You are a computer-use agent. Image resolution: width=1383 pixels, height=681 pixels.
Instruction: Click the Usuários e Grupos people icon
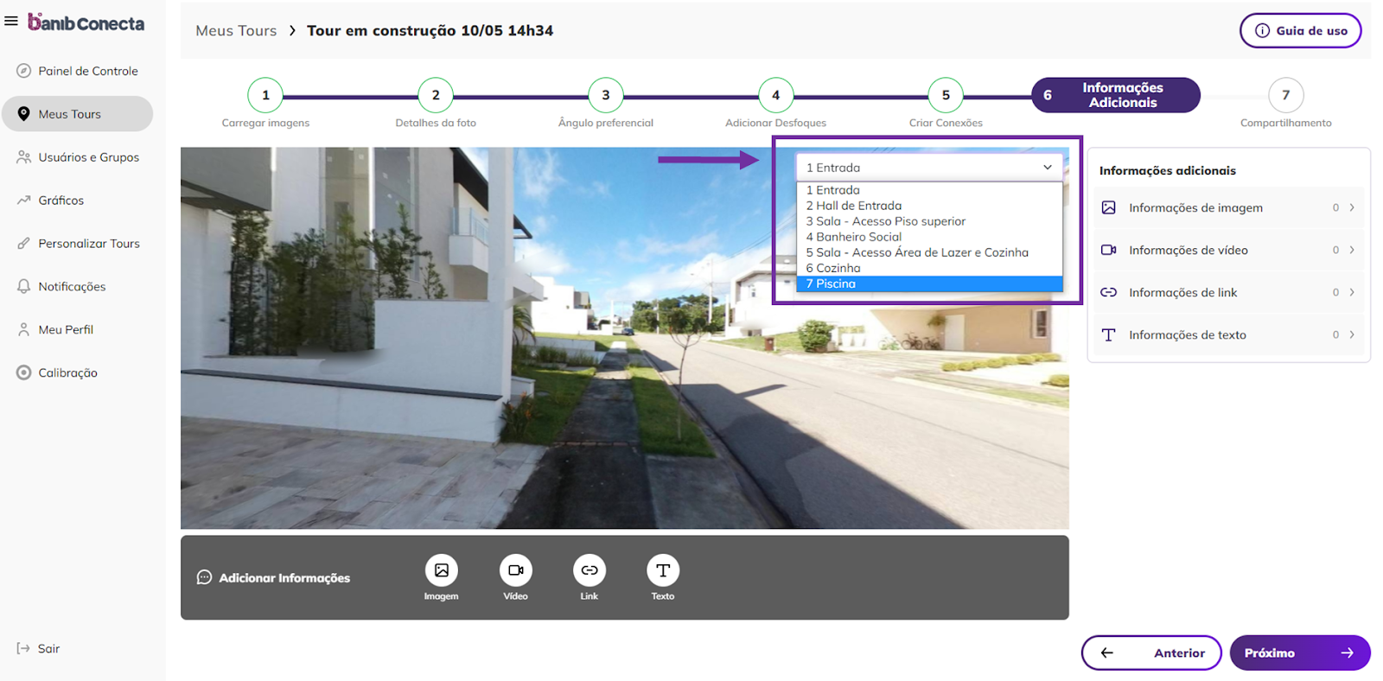pos(24,157)
